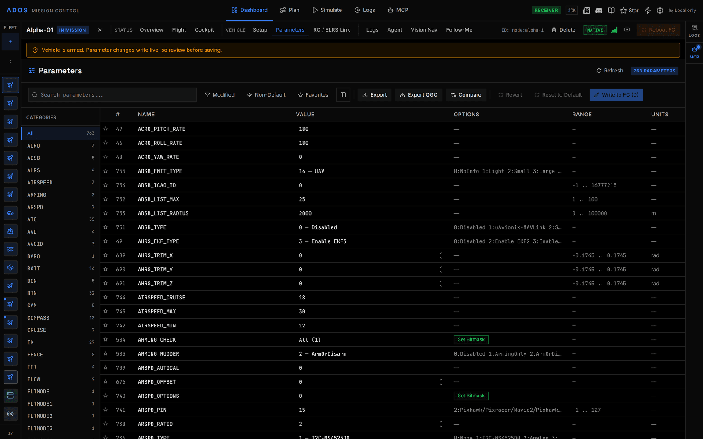The height and width of the screenshot is (439, 703).
Task: Select the COMPASS category
Action: 60,318
